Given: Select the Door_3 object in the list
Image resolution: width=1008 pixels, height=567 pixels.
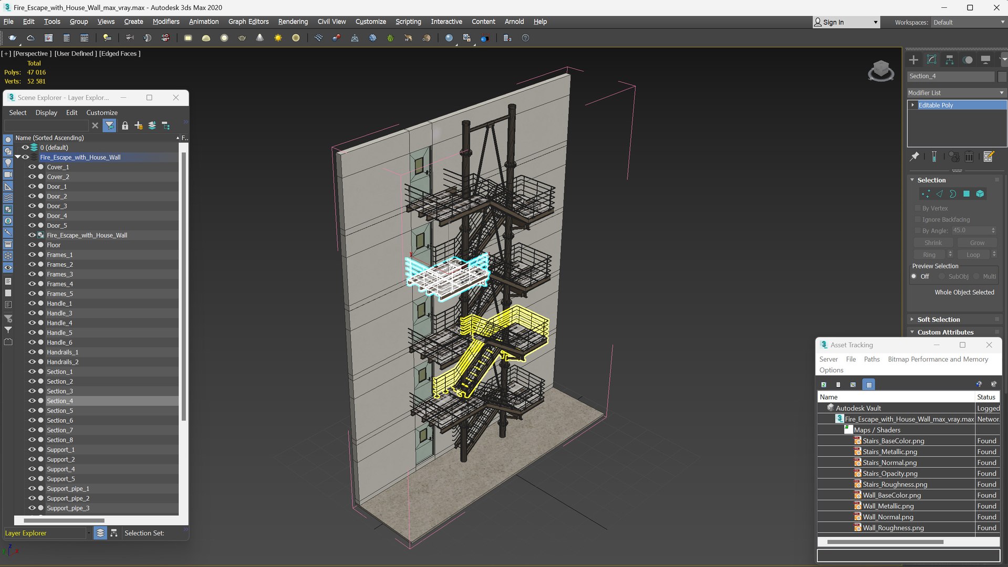Looking at the screenshot, I should tap(57, 206).
